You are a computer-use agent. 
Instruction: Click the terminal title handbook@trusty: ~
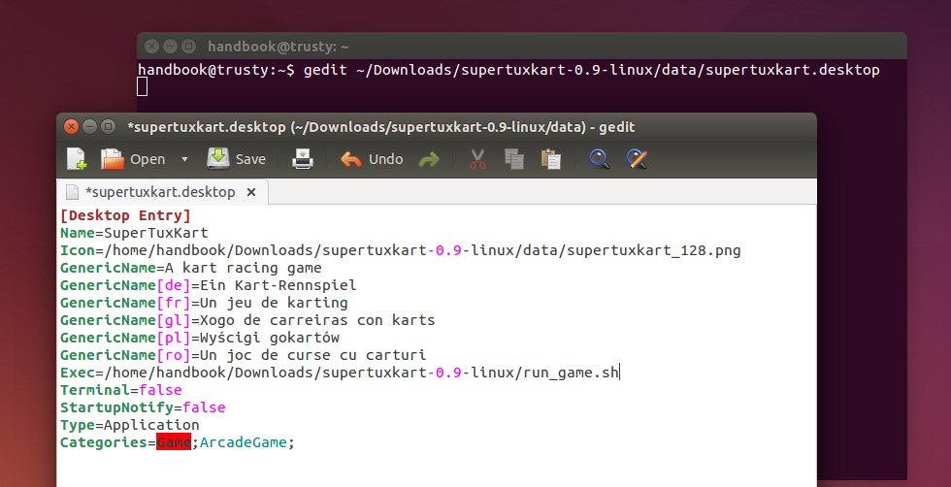coord(279,47)
